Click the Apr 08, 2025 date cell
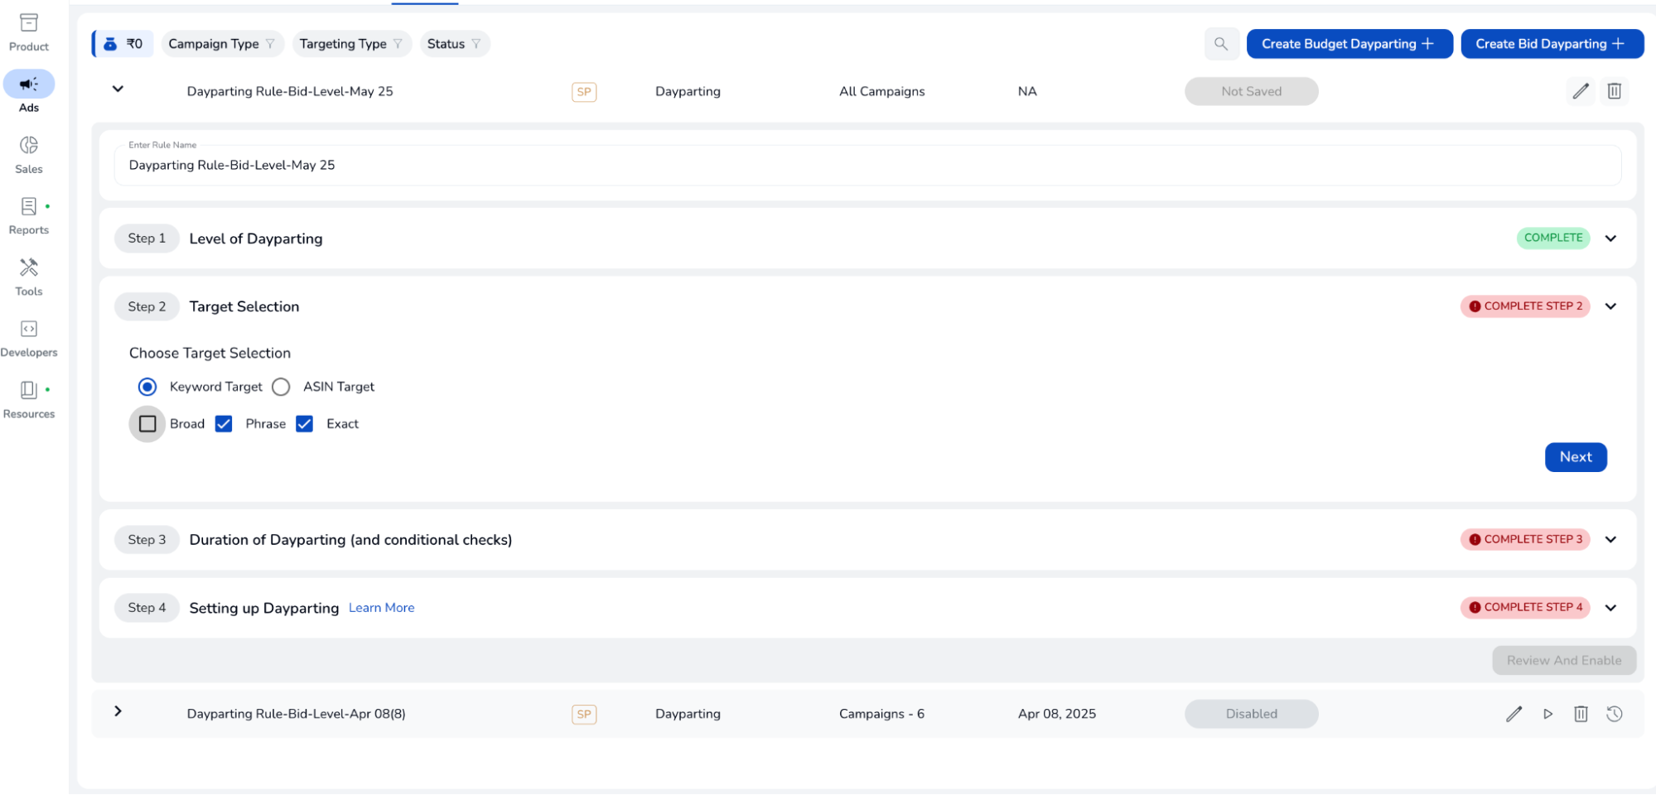This screenshot has height=795, width=1656. [1056, 714]
